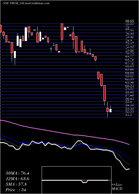This screenshot has width=139, height=194.
Task: Click the Price : 54 readout
Action: coord(16,190)
